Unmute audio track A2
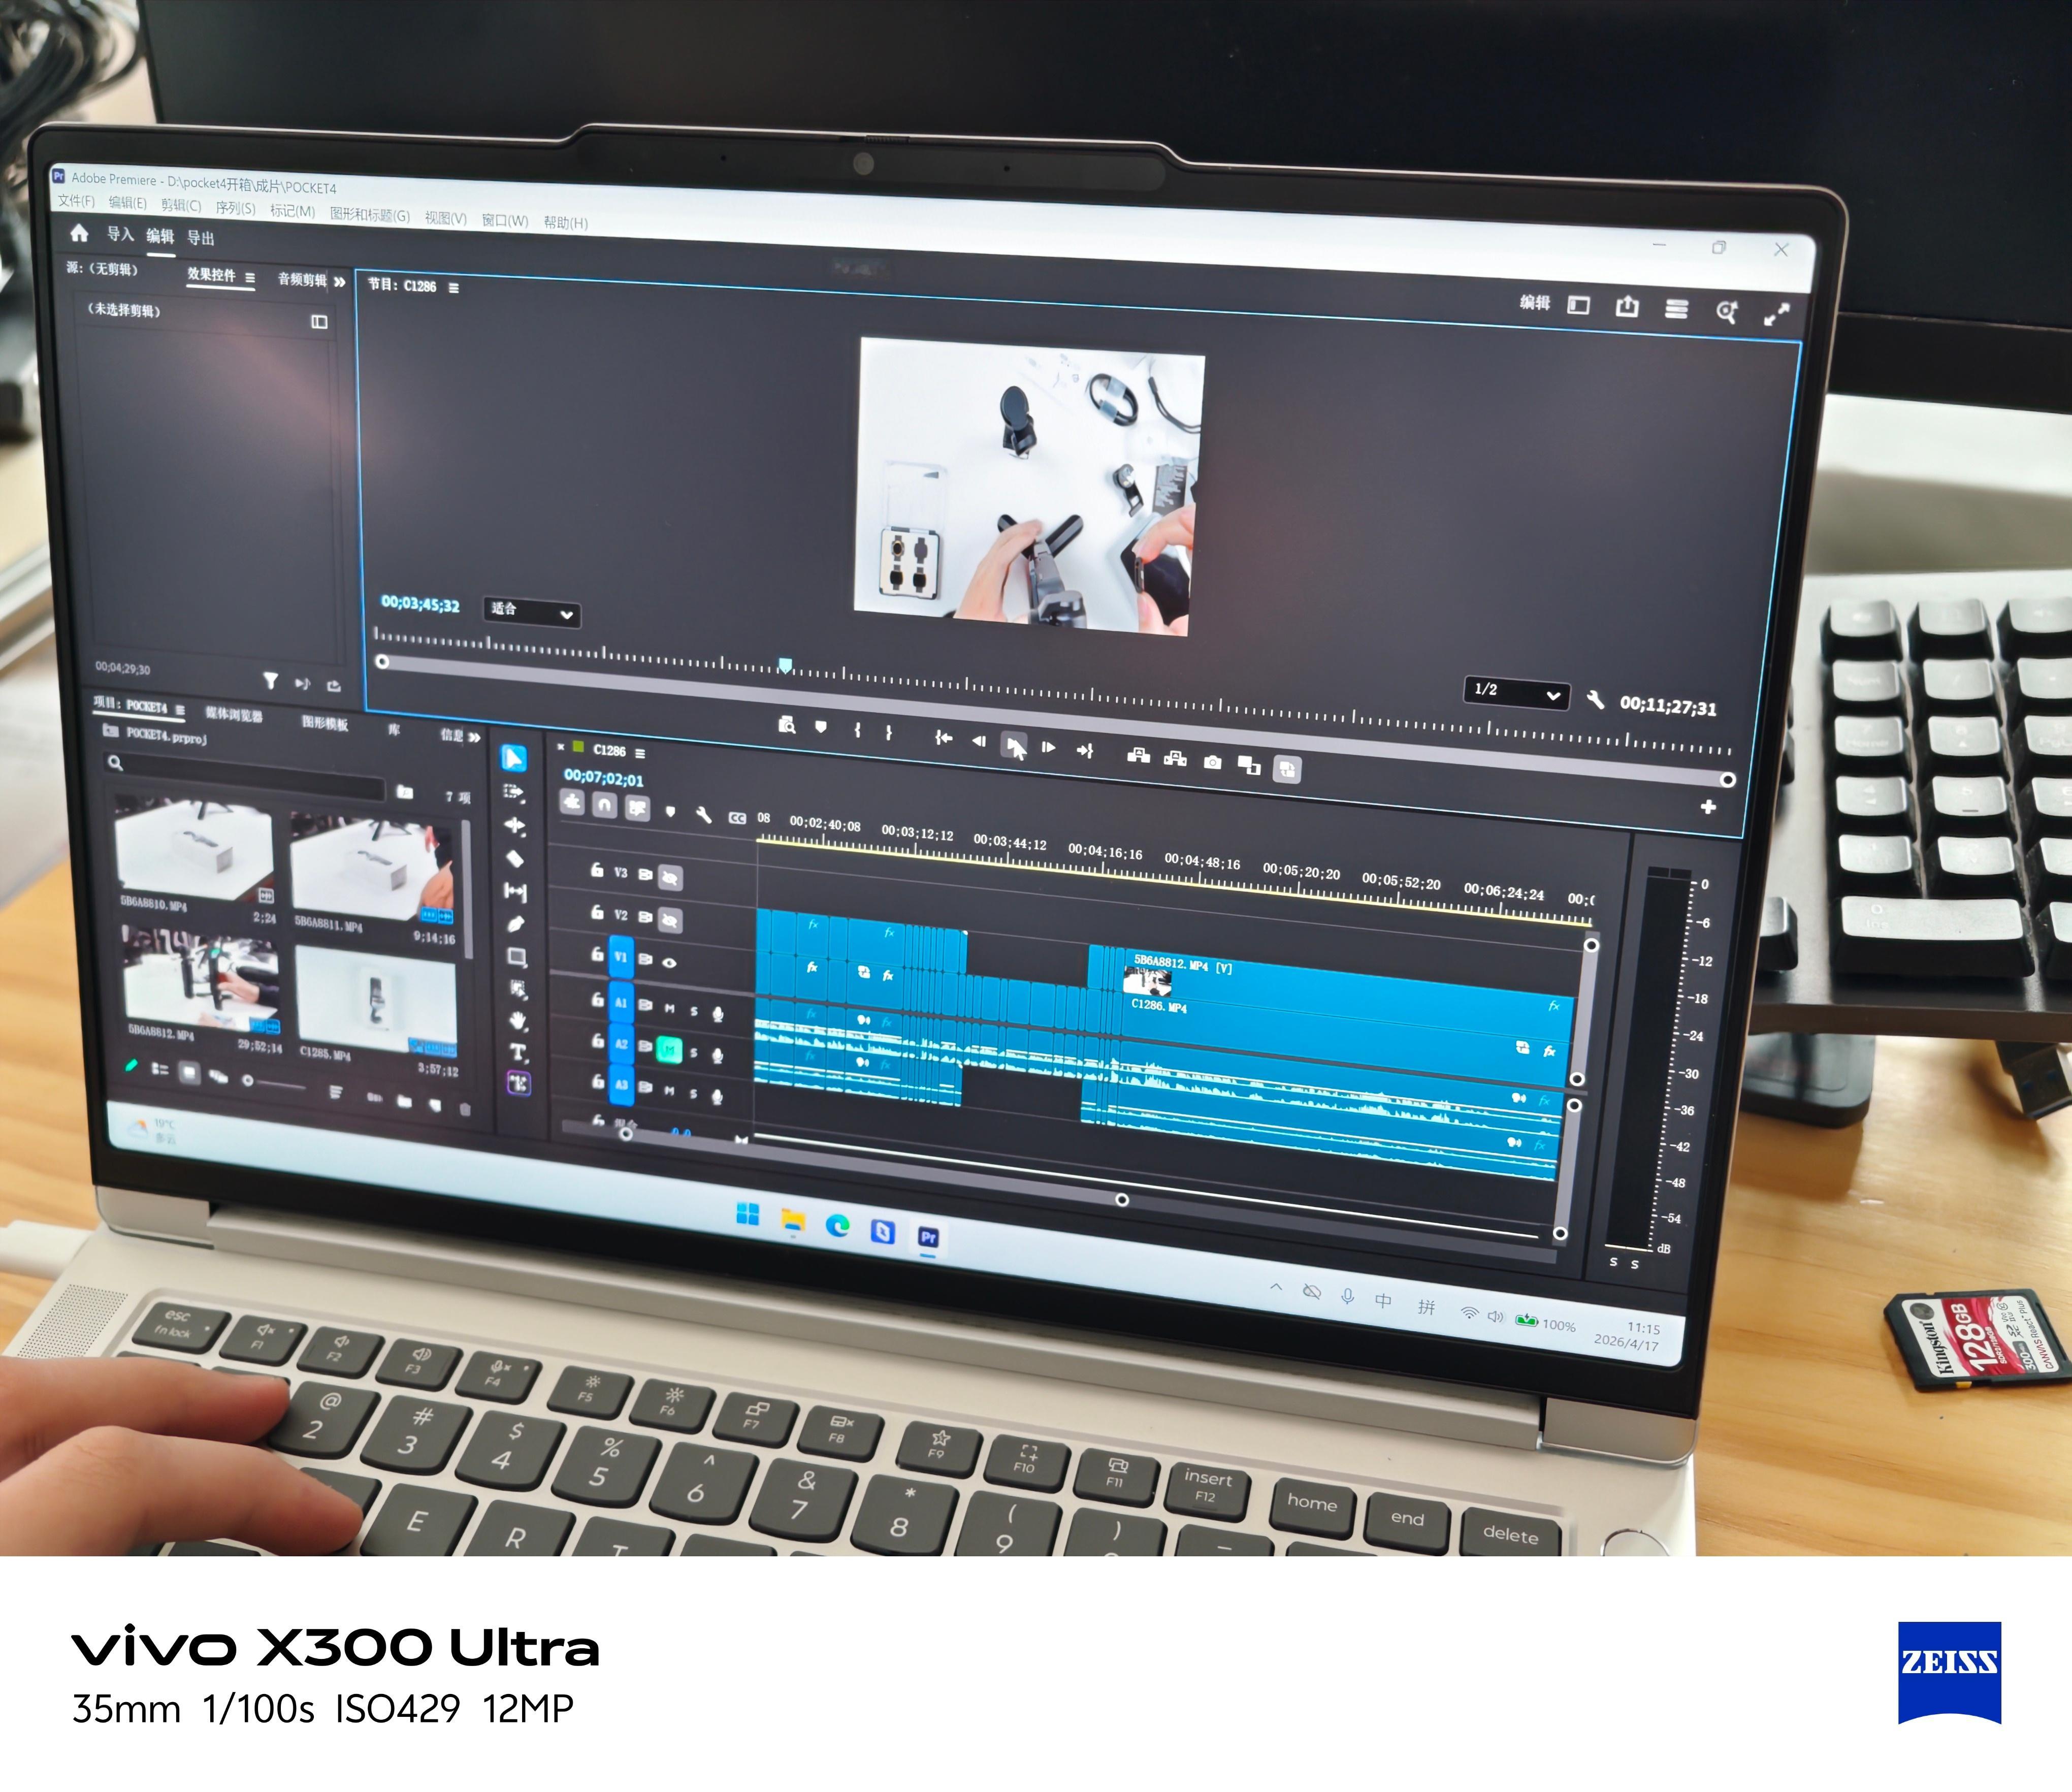Image resolution: width=2072 pixels, height=1792 pixels. (669, 1049)
